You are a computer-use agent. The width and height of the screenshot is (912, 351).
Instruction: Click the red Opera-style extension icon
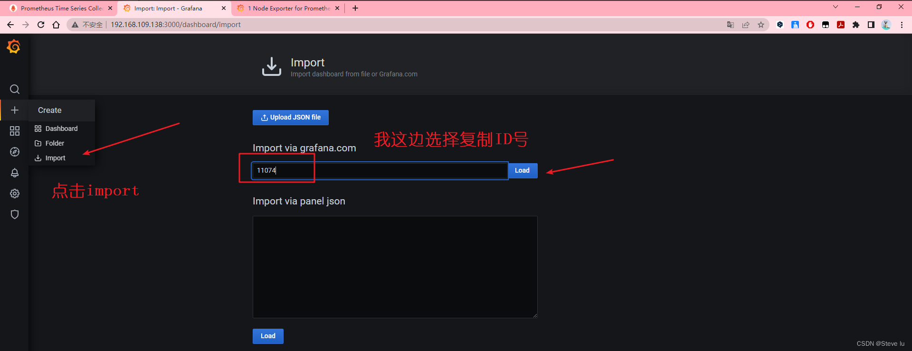pos(810,25)
